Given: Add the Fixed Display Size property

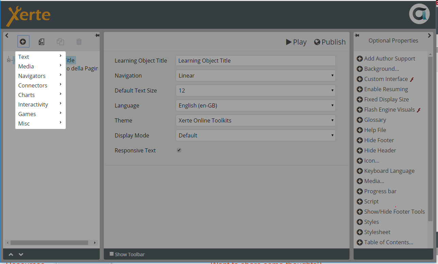Looking at the screenshot, I should click(383, 99).
